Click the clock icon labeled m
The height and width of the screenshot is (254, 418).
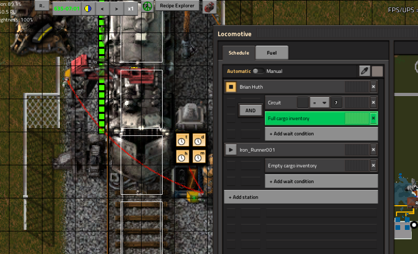click(x=199, y=156)
